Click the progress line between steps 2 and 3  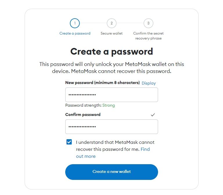point(130,23)
